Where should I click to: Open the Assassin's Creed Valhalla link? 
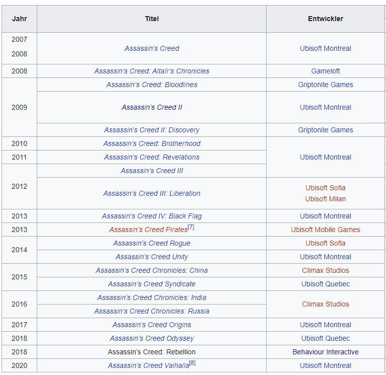click(x=149, y=365)
